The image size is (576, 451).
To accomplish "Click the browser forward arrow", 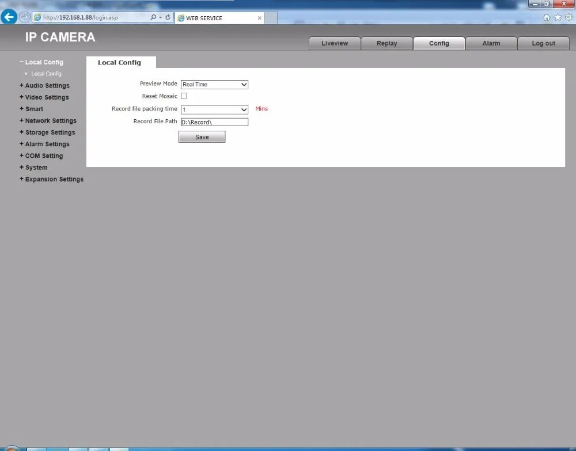I will (24, 17).
